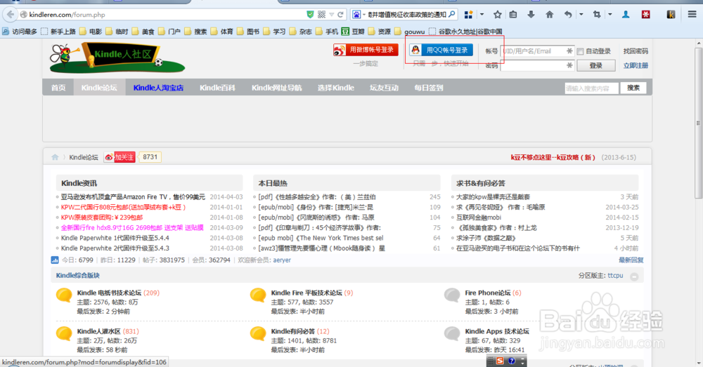Viewport: 703px width, 367px height.
Task: Open the k豆攻略 red announcement link
Action: click(553, 158)
